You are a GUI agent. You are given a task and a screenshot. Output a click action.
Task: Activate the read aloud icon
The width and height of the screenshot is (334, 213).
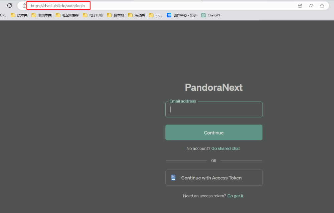(311, 6)
